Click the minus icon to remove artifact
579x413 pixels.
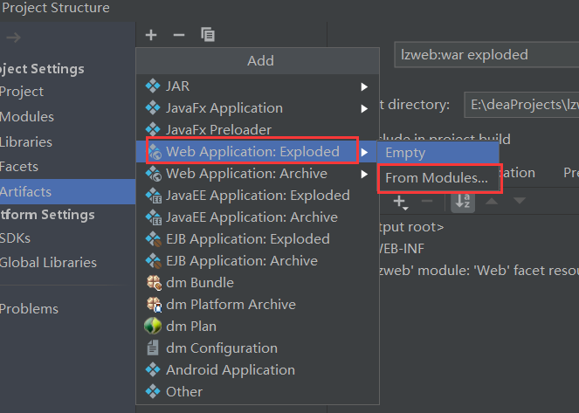pos(179,35)
